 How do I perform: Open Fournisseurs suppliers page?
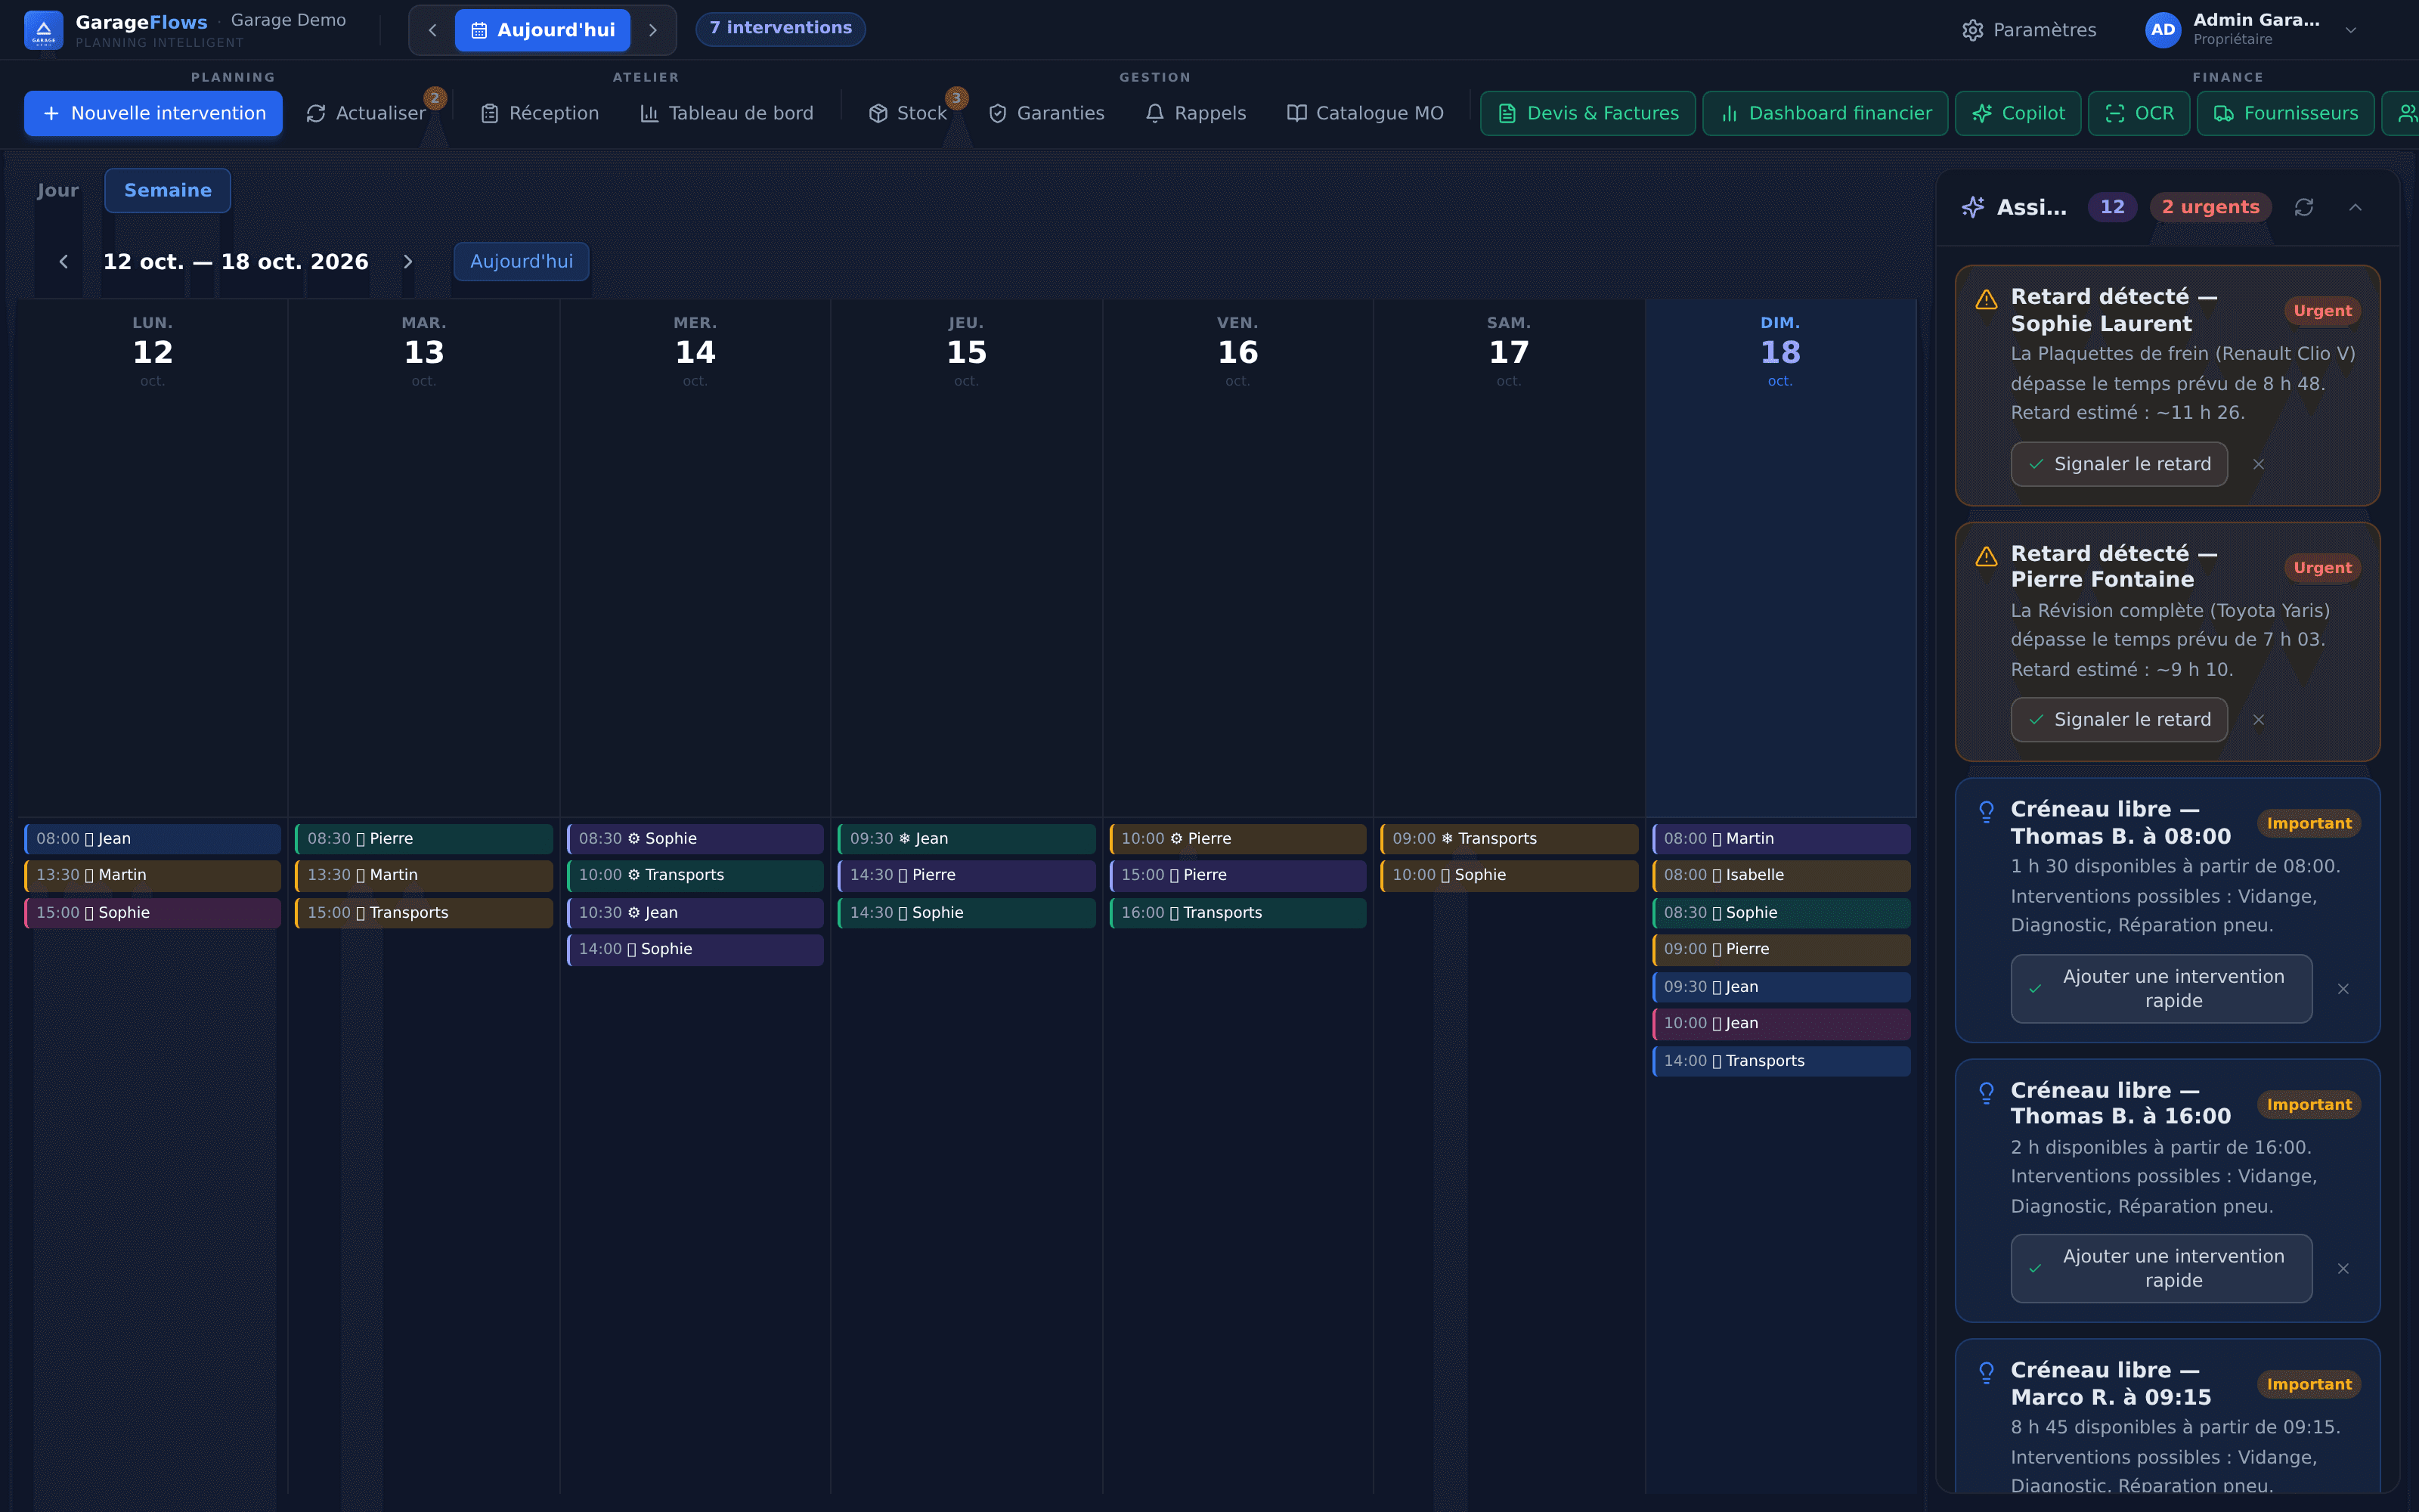pos(2286,113)
